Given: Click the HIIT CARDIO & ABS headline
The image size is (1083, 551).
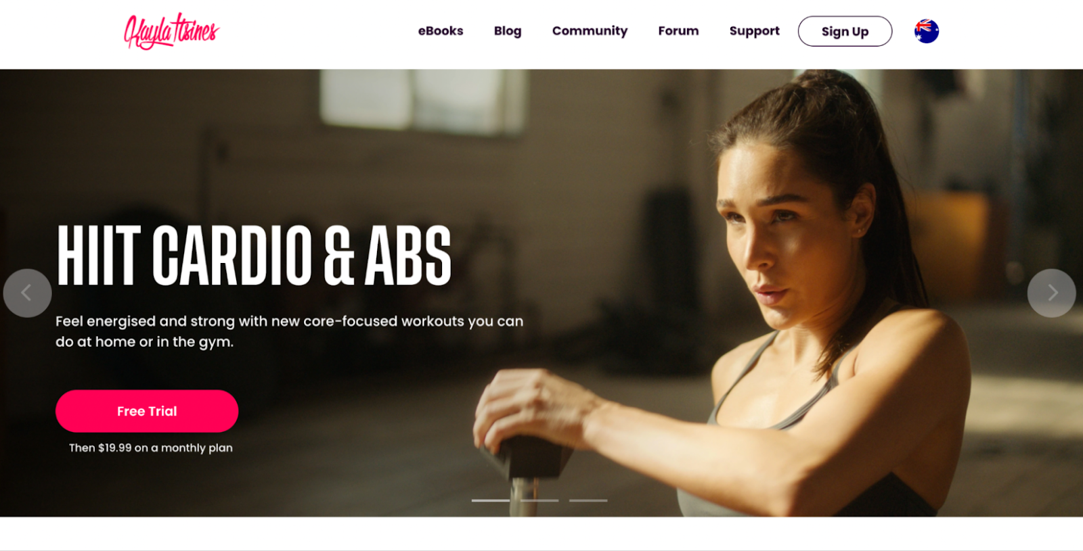Looking at the screenshot, I should tap(255, 256).
